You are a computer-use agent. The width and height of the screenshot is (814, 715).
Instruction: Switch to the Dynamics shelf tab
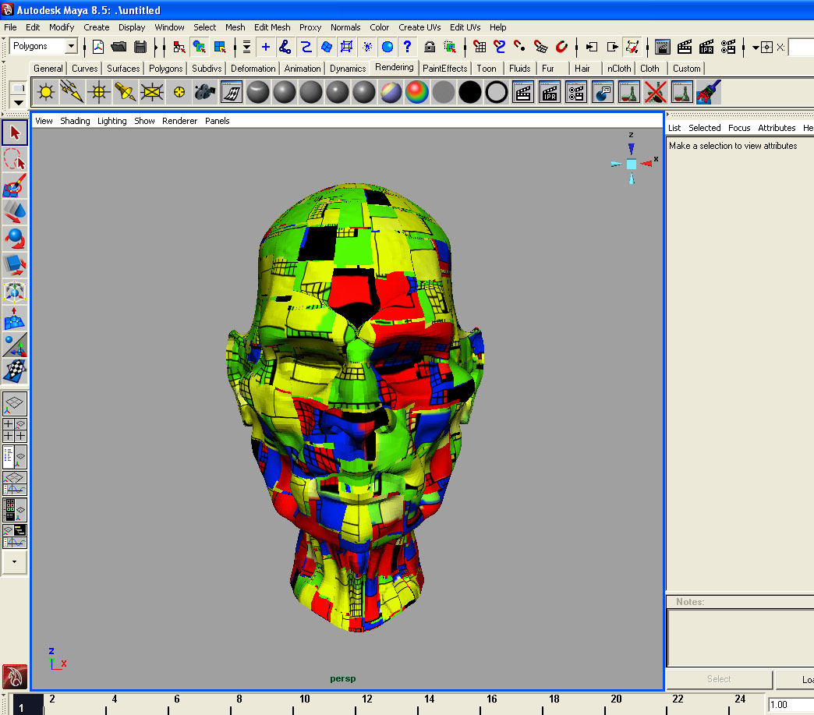tap(347, 68)
